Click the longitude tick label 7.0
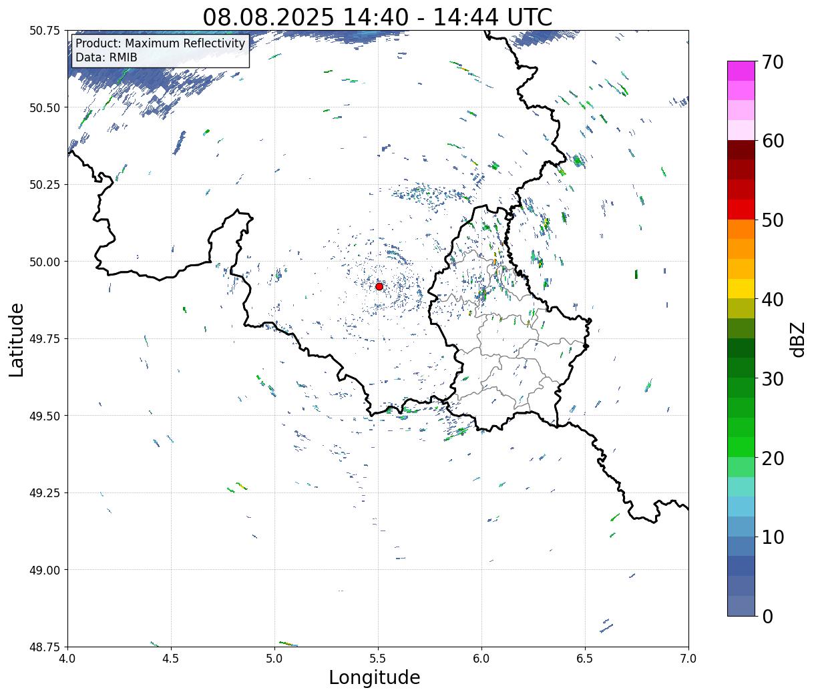This screenshot has height=694, width=814. tap(688, 659)
